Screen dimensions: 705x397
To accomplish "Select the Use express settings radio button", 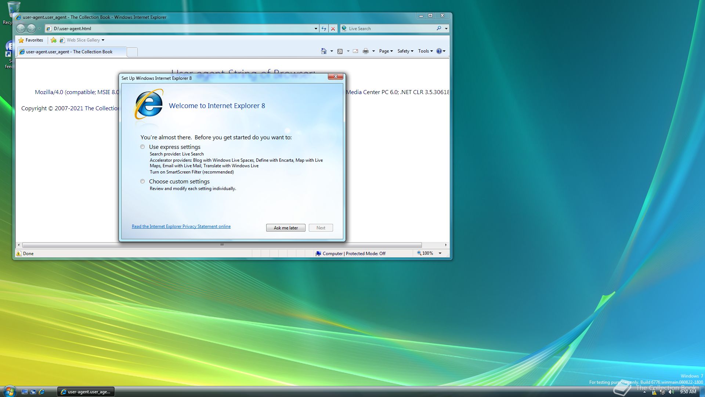I will click(142, 147).
